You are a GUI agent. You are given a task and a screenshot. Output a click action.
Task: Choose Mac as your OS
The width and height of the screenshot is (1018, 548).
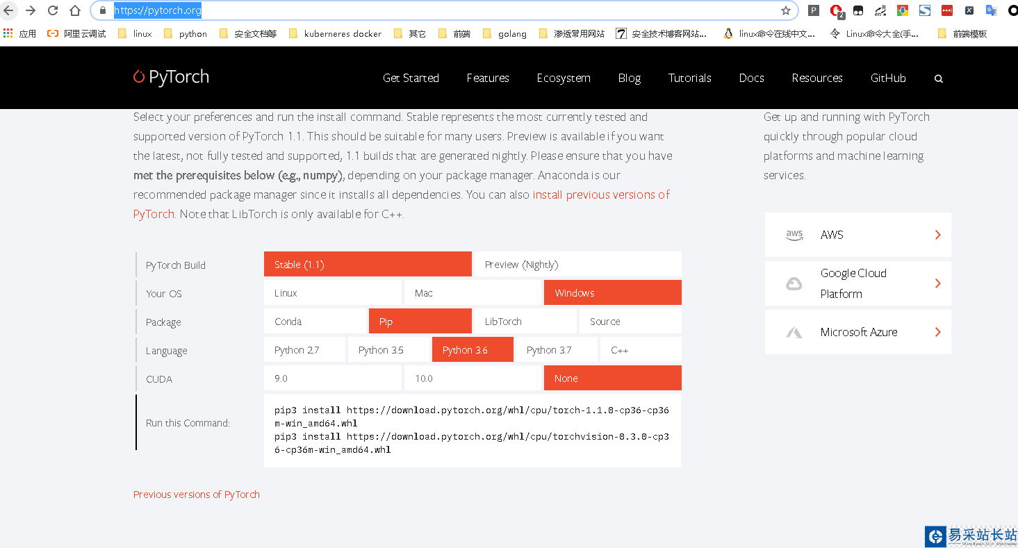pos(473,292)
